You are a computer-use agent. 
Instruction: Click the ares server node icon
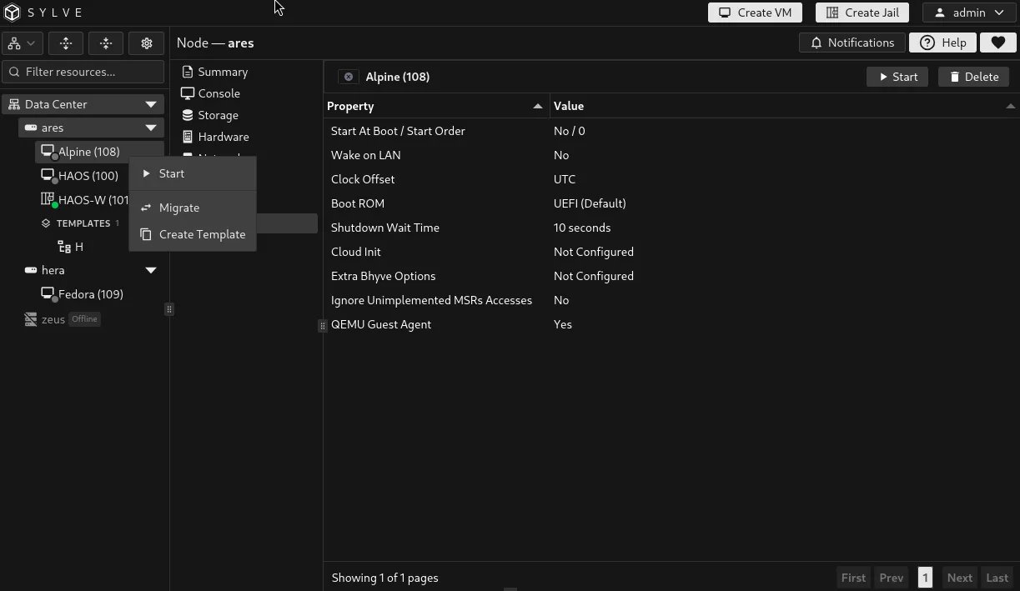click(x=31, y=128)
